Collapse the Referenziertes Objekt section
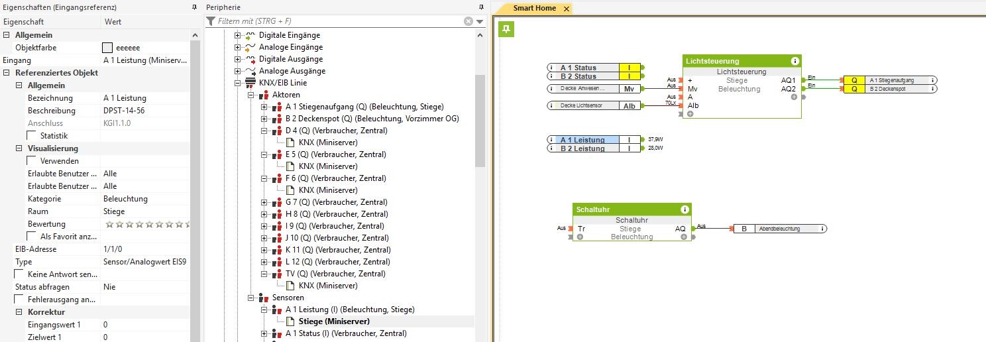 tap(7, 73)
